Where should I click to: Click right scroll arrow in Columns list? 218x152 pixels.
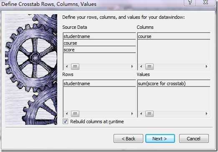pos(206,66)
